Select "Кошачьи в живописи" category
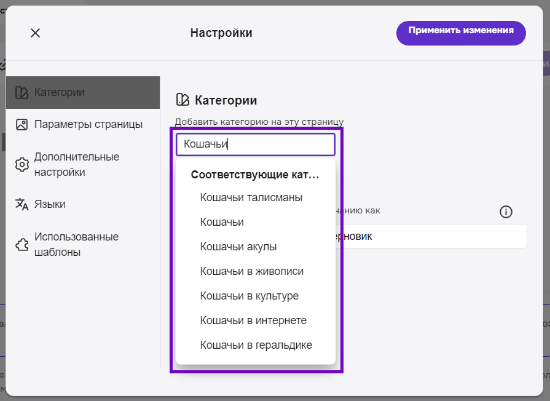 pos(251,271)
